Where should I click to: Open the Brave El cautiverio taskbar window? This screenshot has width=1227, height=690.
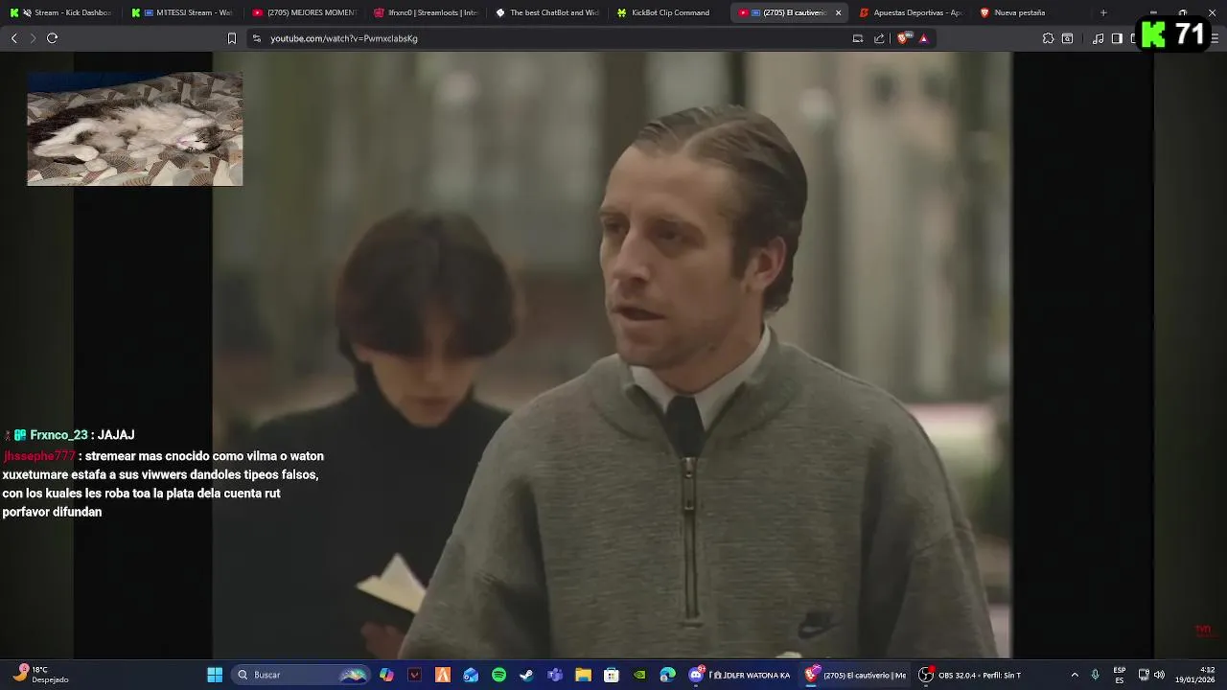tap(855, 675)
